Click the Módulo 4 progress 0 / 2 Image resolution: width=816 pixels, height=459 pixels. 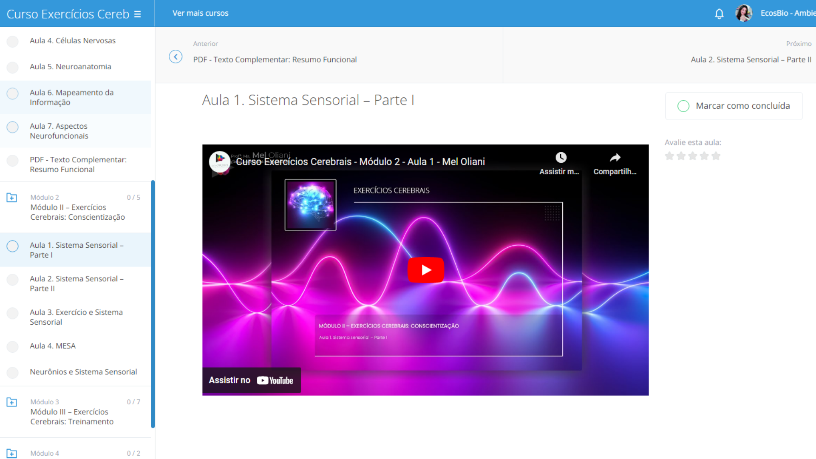click(133, 453)
